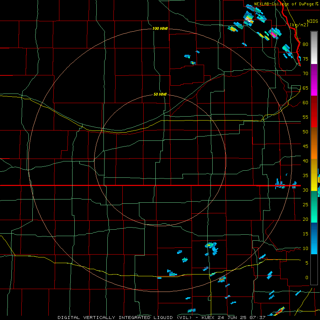The height and width of the screenshot is (320, 320).
Task: Click the scale value "10"
Action: point(305,249)
